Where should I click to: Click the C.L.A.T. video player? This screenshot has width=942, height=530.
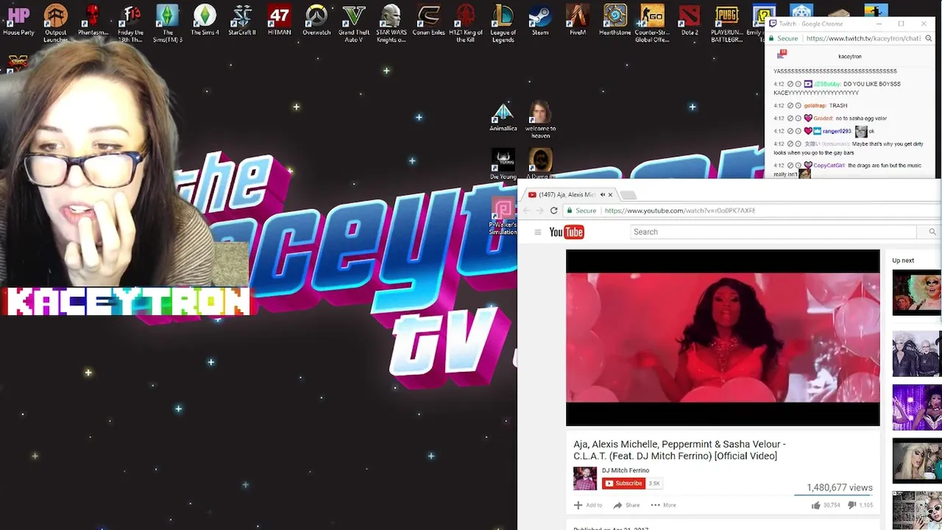tap(723, 338)
